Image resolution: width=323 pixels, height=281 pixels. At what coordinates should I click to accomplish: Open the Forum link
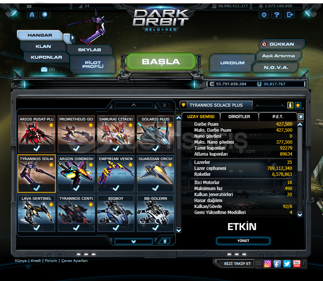pos(51,261)
